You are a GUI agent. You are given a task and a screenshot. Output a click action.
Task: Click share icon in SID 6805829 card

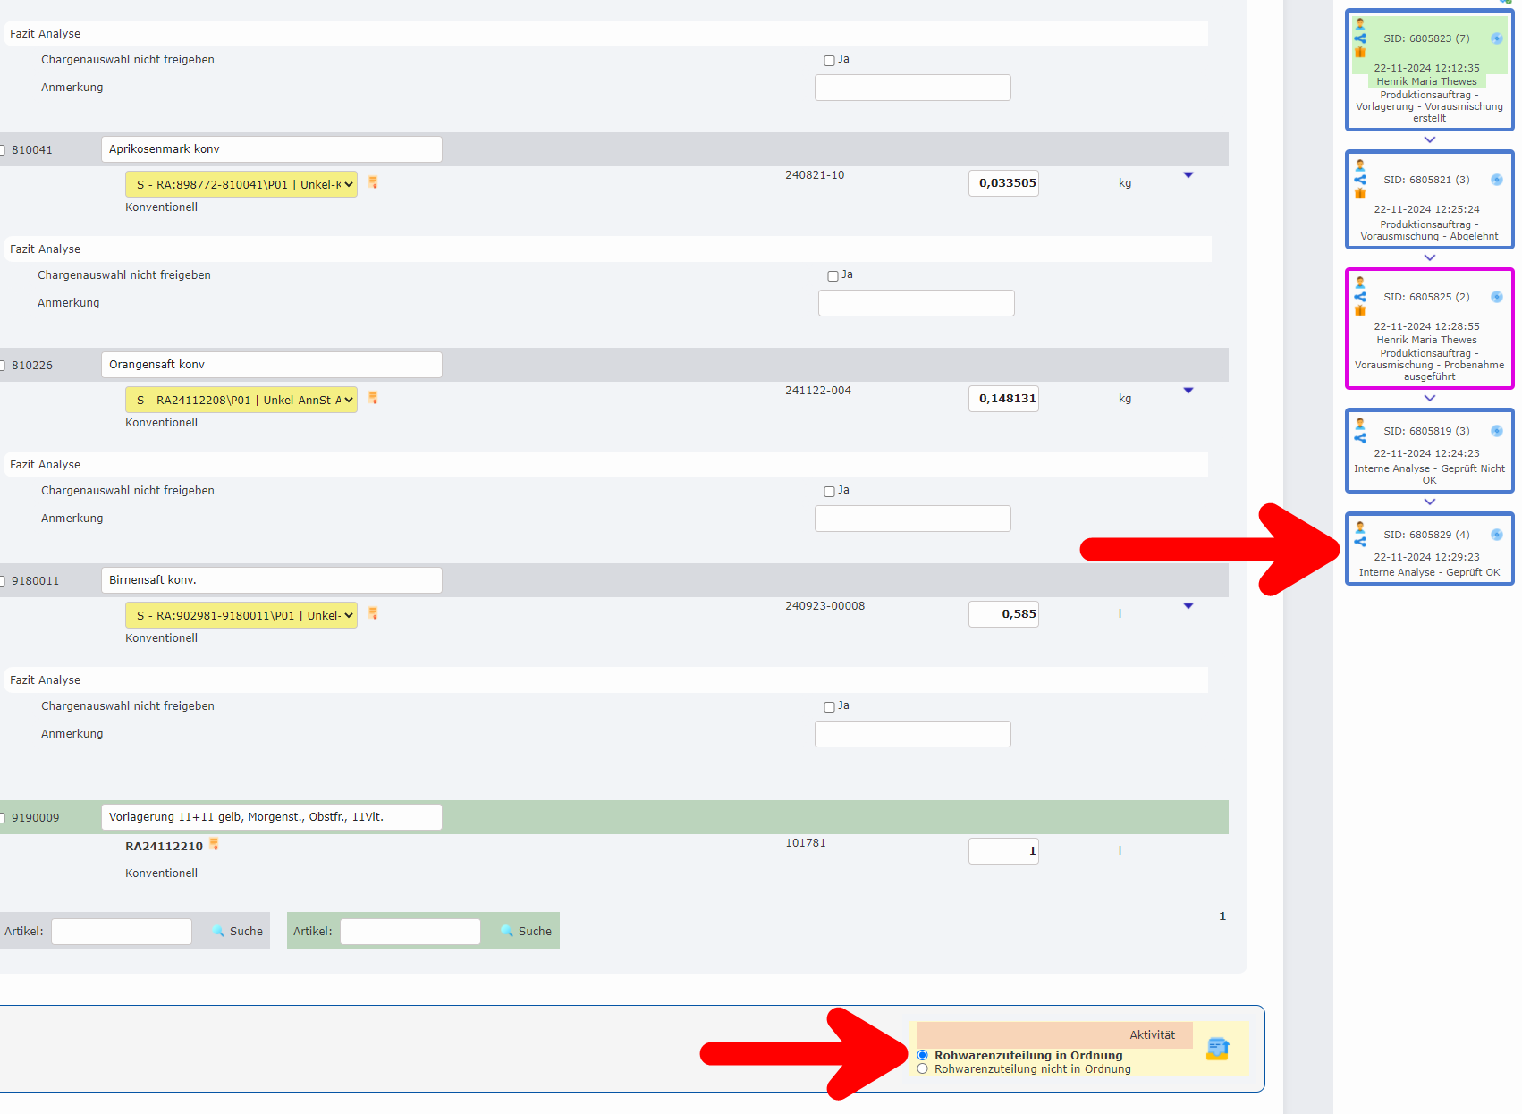(x=1360, y=541)
